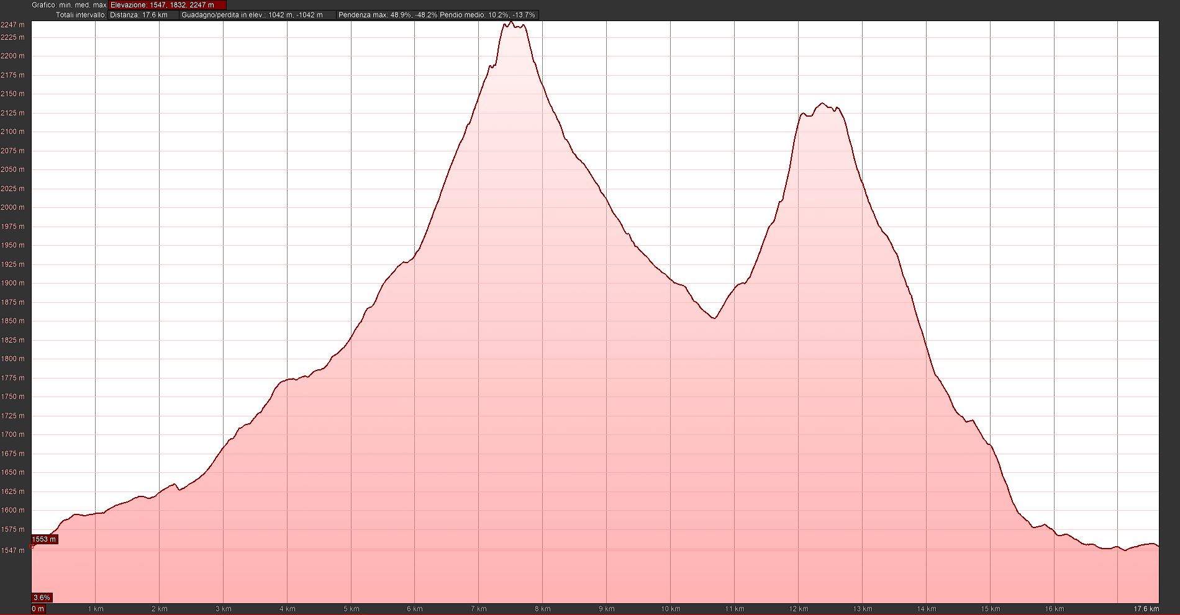The height and width of the screenshot is (615, 1180).
Task: Click the 1547 m minimum axis label
Action: [x=13, y=550]
